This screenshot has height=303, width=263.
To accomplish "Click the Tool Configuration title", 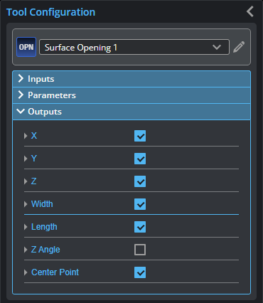I will point(50,12).
